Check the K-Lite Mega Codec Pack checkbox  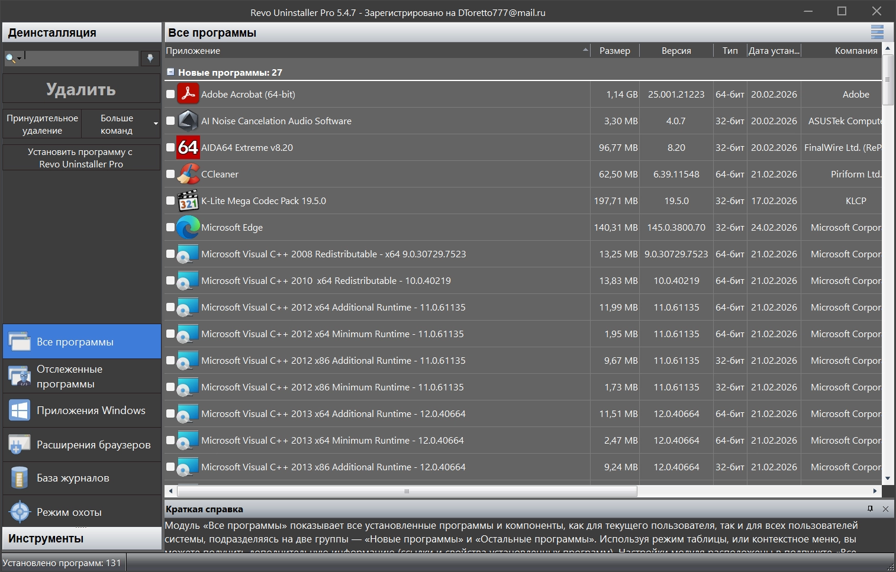(170, 201)
